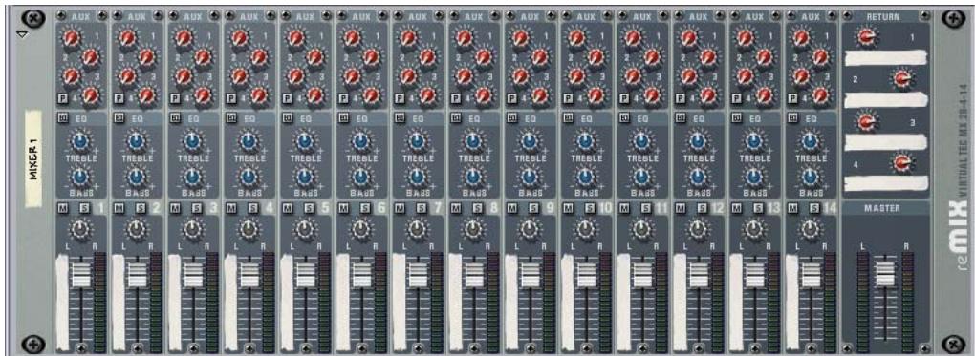This screenshot has height=356, width=975.
Task: Click the Treble knob on channel 12
Action: [699, 143]
